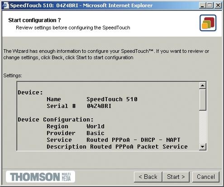Click the 'Device:' heading in settings
The image size is (224, 187).
click(x=30, y=93)
